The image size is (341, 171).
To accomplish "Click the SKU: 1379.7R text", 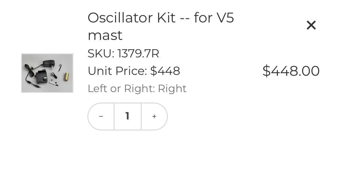I will 123,54.
